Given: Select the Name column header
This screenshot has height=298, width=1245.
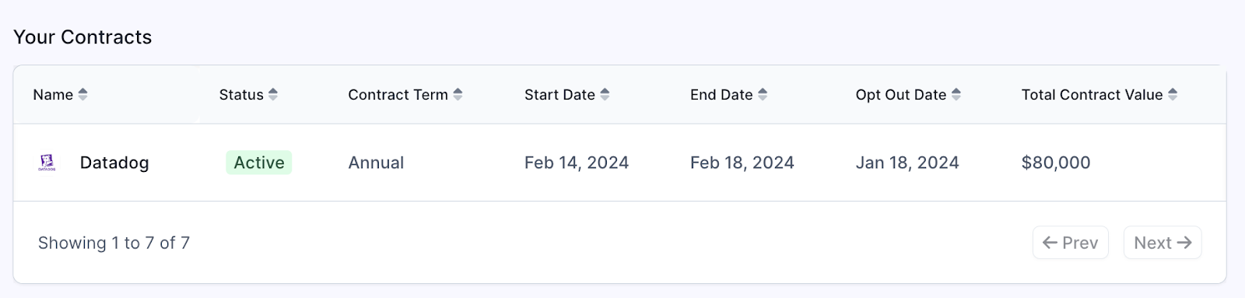Looking at the screenshot, I should pyautogui.click(x=53, y=95).
